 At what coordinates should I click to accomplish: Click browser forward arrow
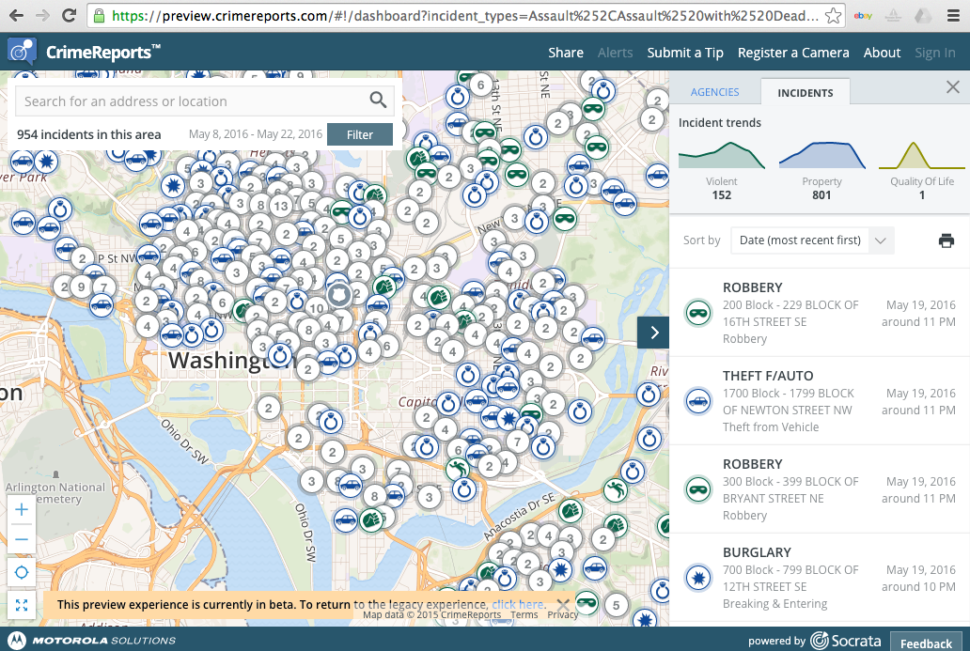(42, 15)
